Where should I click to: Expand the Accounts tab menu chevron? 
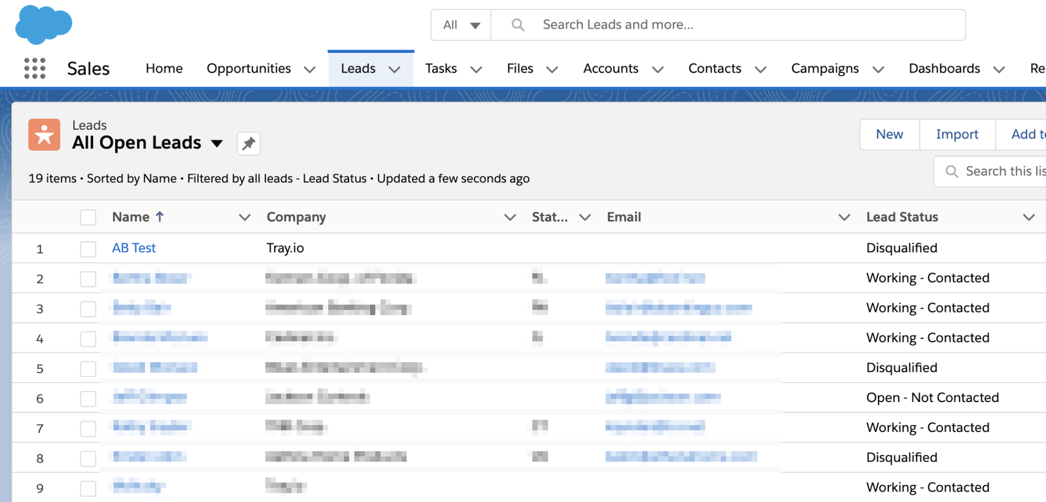[658, 69]
